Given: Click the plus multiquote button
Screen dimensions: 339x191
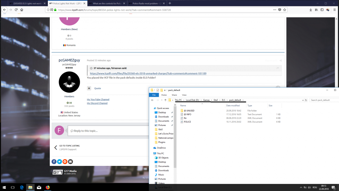Looking at the screenshot, I should tap(89, 88).
